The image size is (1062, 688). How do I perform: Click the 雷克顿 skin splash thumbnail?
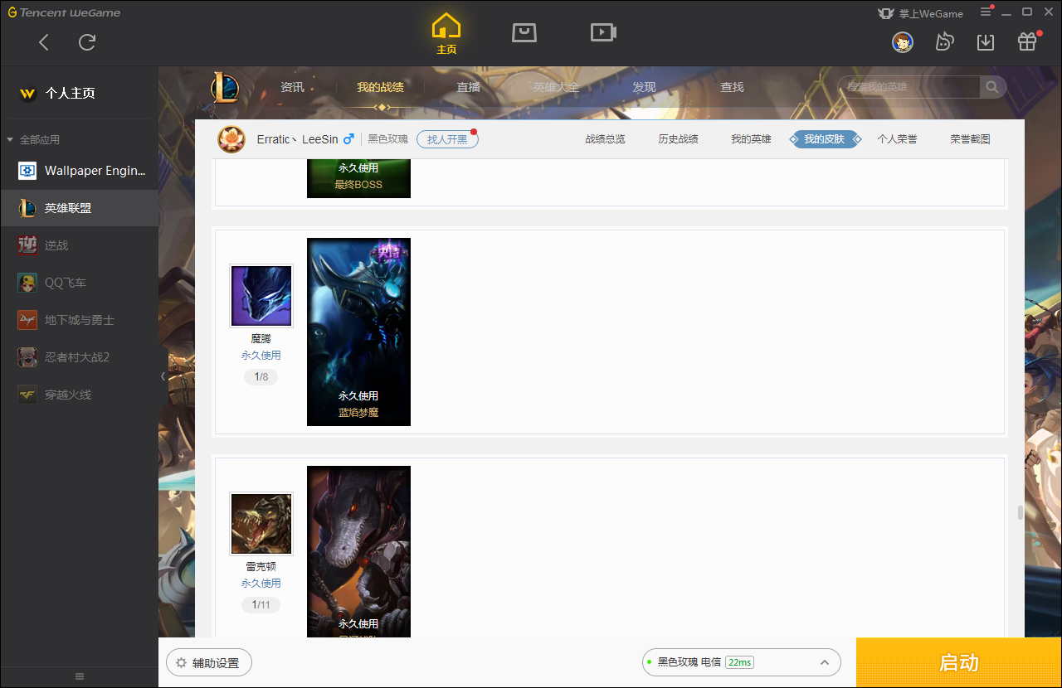point(358,551)
